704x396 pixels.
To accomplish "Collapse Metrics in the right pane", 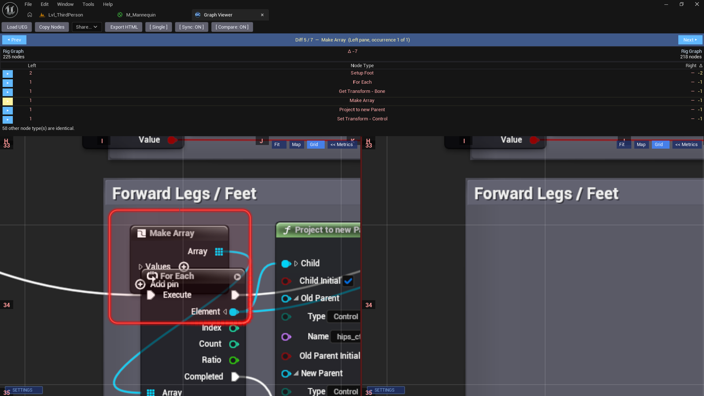I will click(x=686, y=145).
